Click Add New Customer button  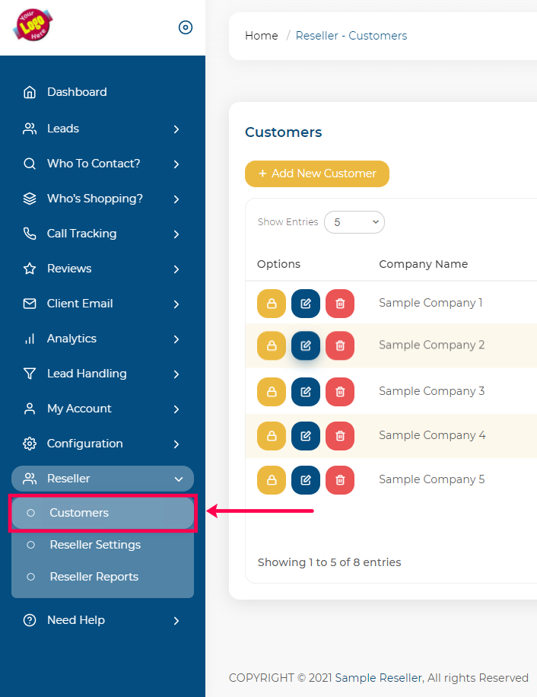point(316,173)
